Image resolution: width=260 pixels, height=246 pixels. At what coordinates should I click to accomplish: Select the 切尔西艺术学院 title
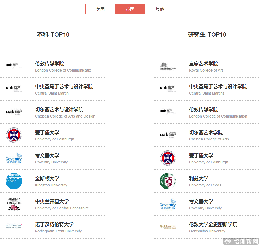click(x=206, y=132)
